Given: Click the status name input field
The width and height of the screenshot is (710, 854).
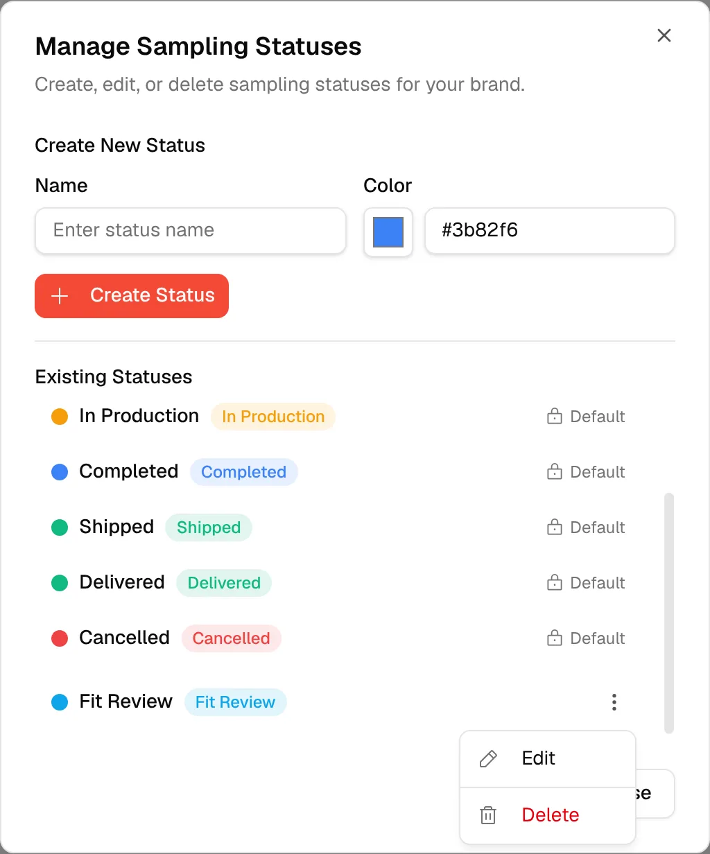Looking at the screenshot, I should click(x=191, y=230).
